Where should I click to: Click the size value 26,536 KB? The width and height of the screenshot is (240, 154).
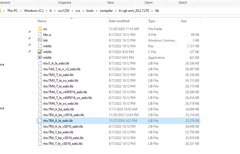click(192, 63)
